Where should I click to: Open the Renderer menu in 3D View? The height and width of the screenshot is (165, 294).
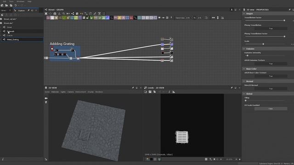[99, 92]
